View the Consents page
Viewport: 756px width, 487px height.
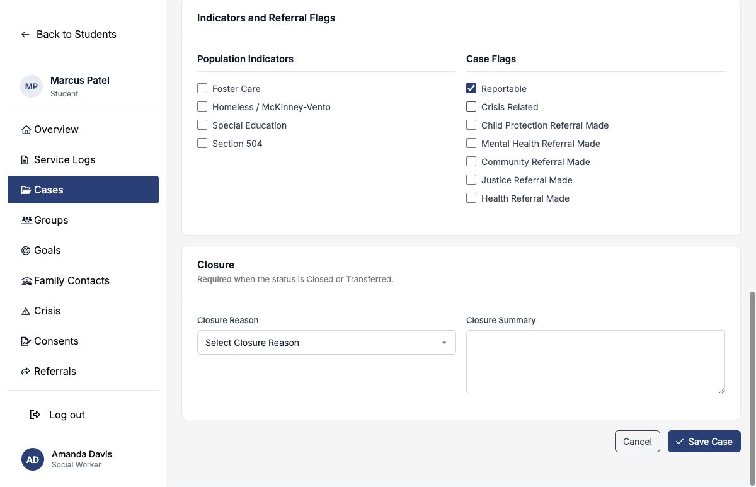[x=83, y=341]
